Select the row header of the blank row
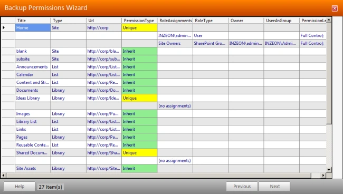This screenshot has width=343, height=194. (x=8, y=51)
